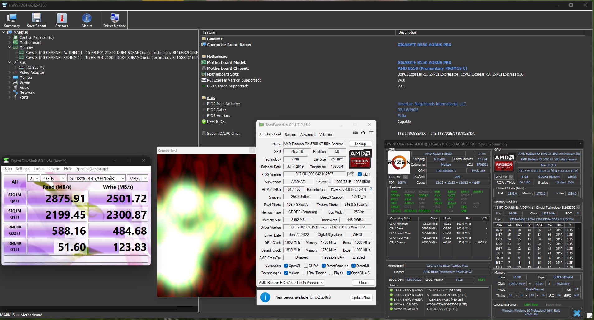Expand the Central Processor(s) tree node

9,38
